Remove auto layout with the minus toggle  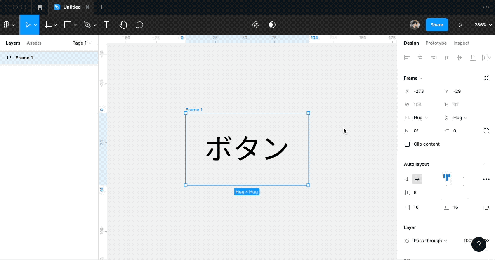coord(486,164)
